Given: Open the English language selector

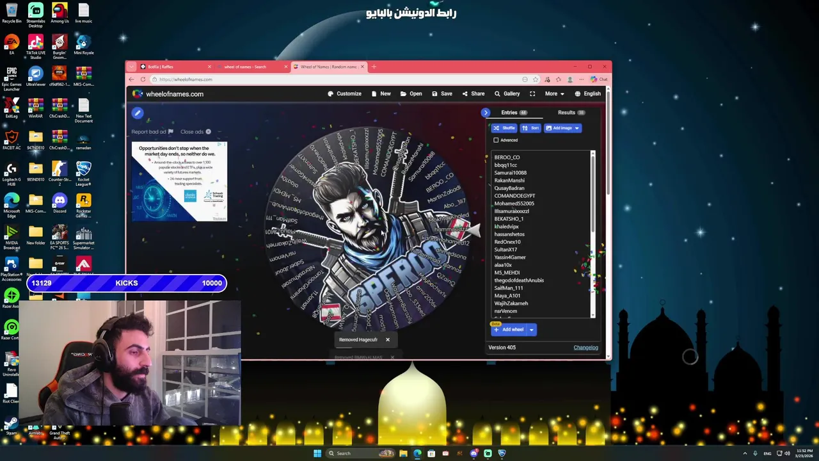Looking at the screenshot, I should point(587,93).
